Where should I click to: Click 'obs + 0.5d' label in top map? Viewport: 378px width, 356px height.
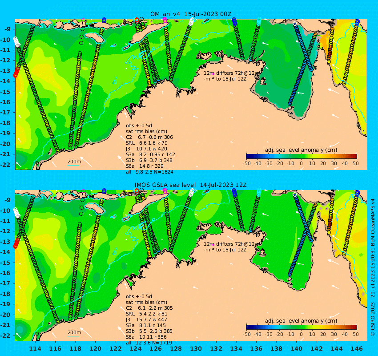click(139, 125)
